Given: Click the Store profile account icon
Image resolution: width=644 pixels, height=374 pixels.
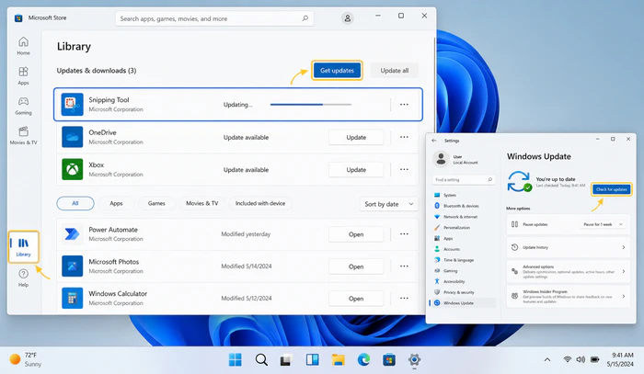Looking at the screenshot, I should coord(348,18).
